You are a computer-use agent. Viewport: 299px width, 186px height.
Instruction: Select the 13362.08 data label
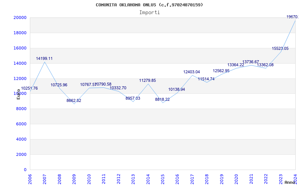pos(265,65)
